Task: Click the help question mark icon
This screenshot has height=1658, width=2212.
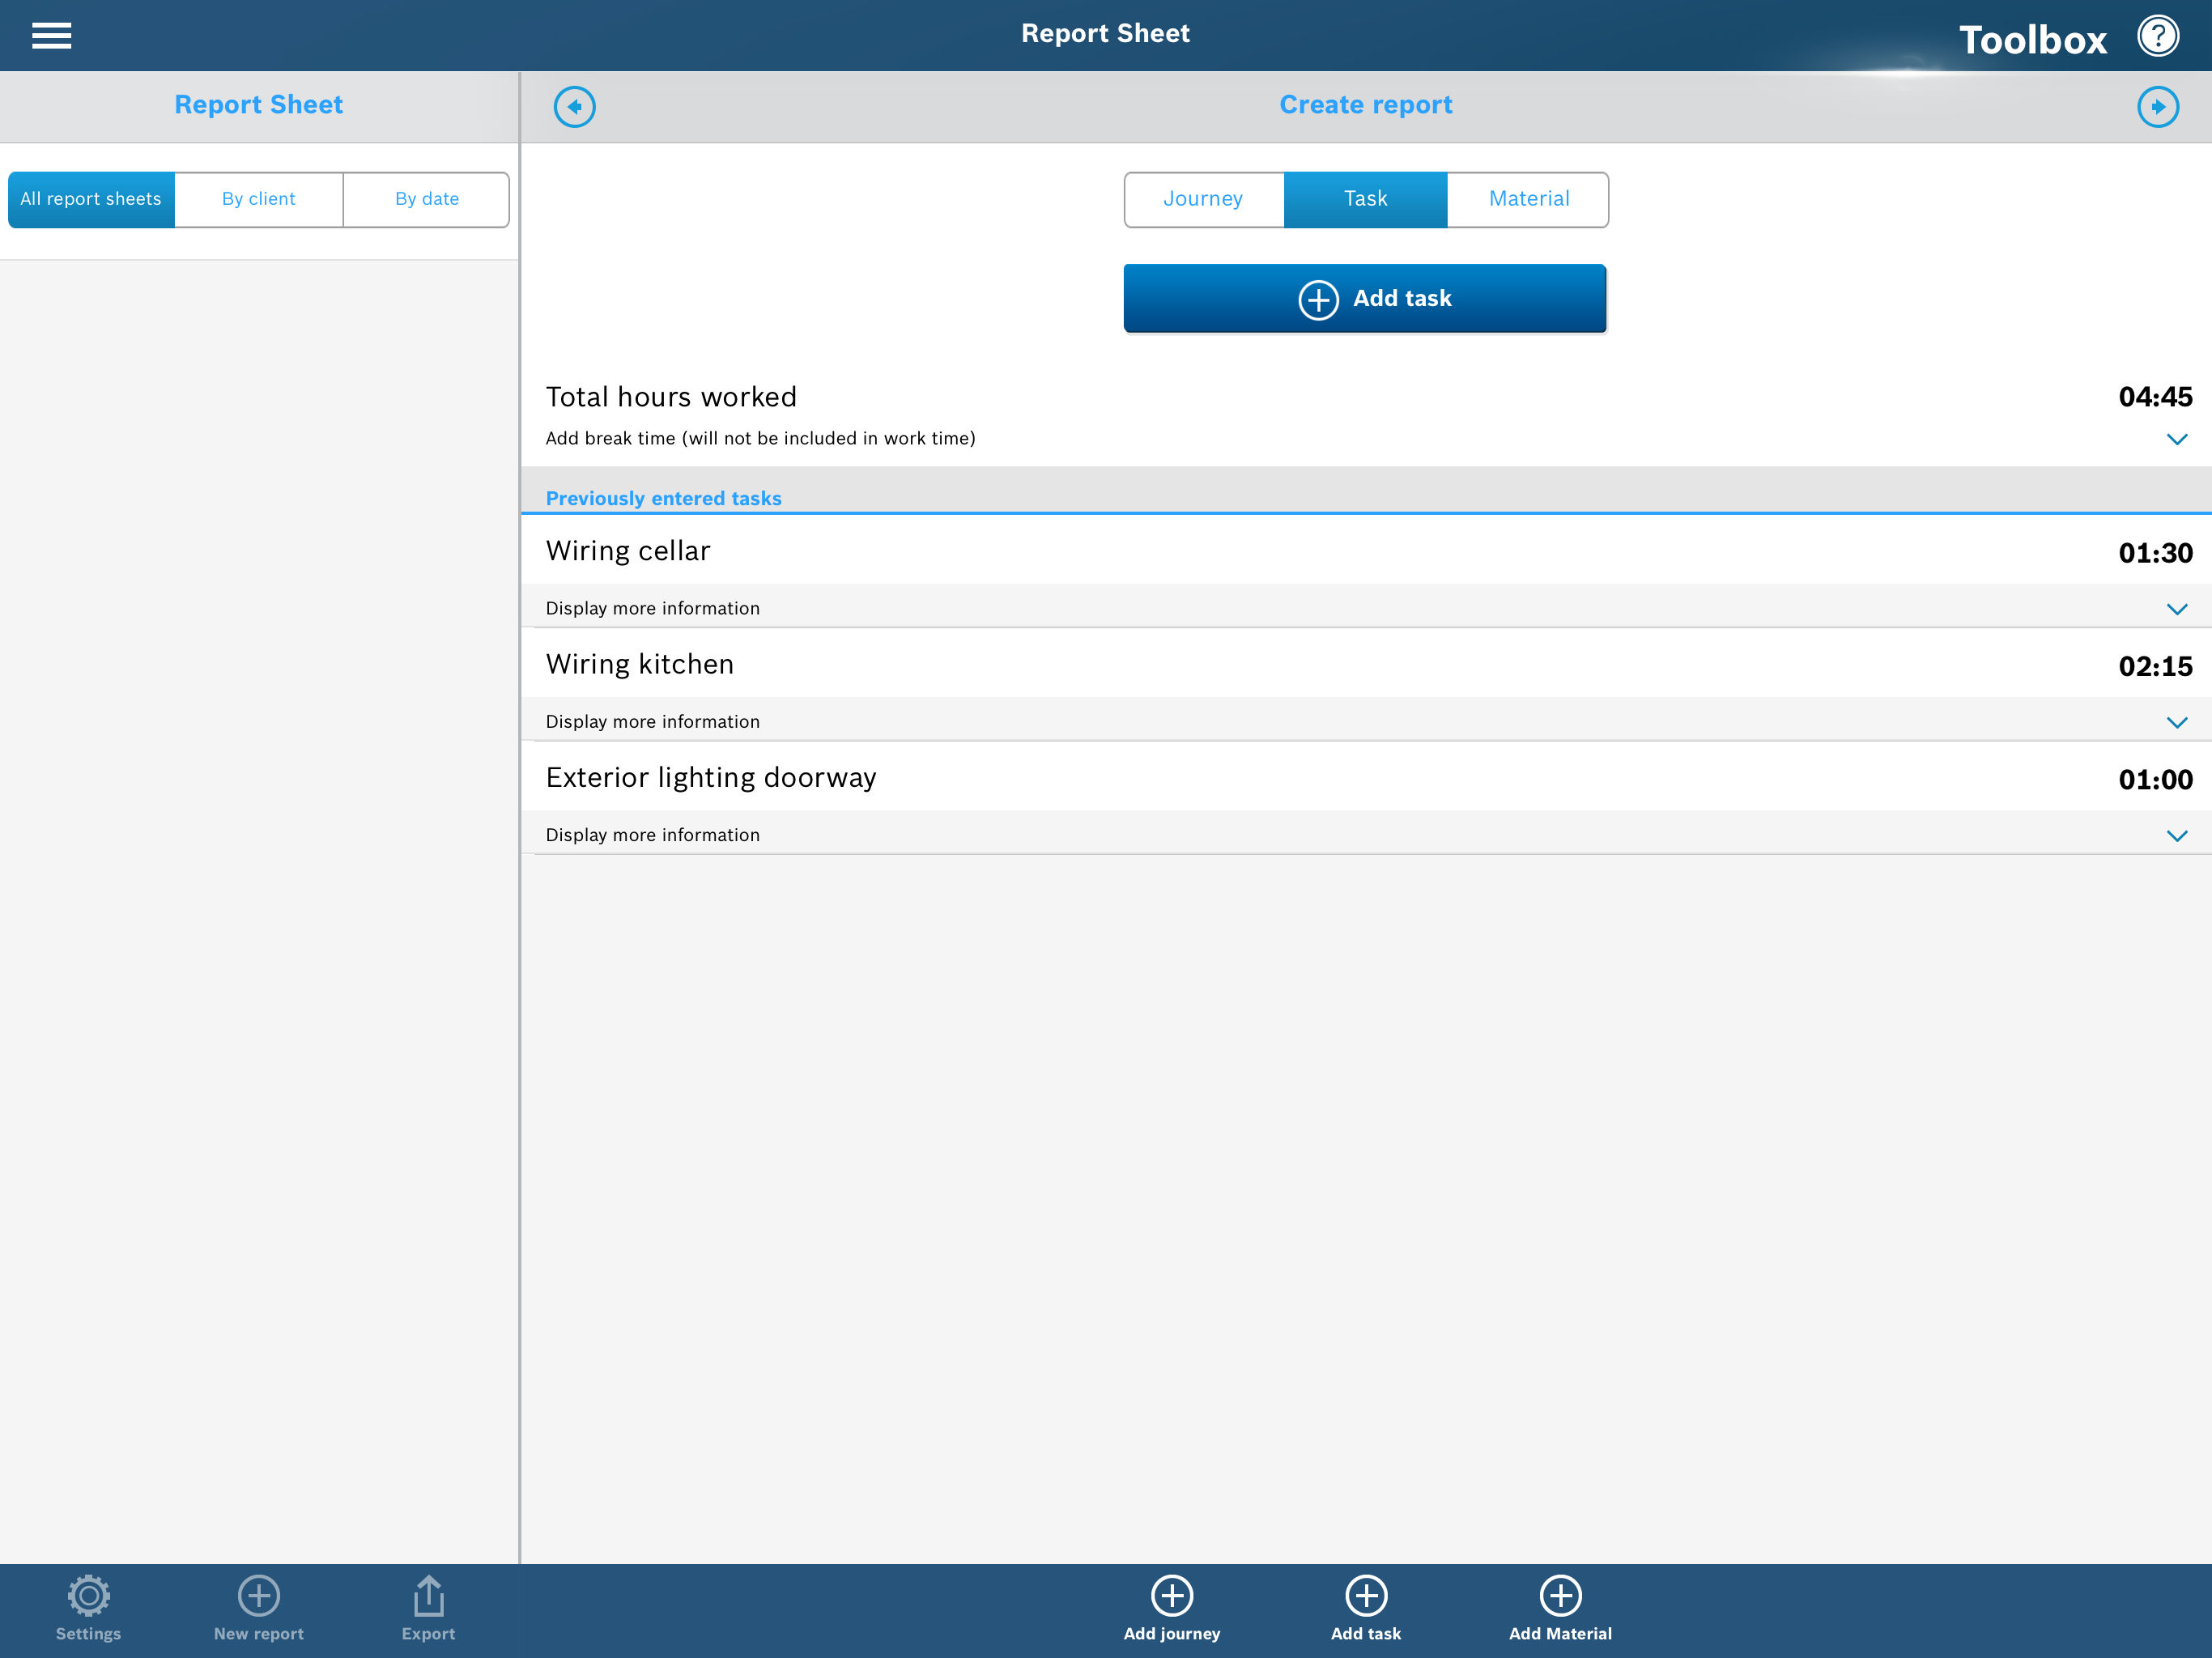Action: (2157, 36)
